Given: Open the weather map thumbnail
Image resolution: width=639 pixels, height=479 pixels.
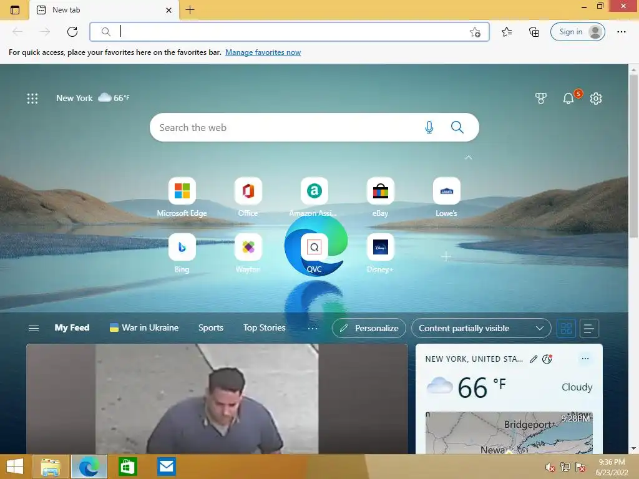Looking at the screenshot, I should (x=509, y=433).
